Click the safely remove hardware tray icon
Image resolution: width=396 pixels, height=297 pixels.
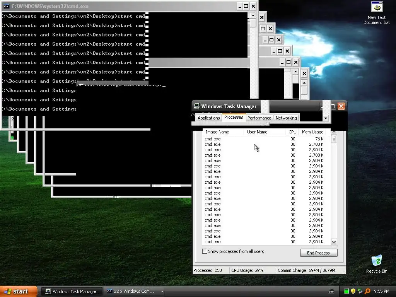360,291
